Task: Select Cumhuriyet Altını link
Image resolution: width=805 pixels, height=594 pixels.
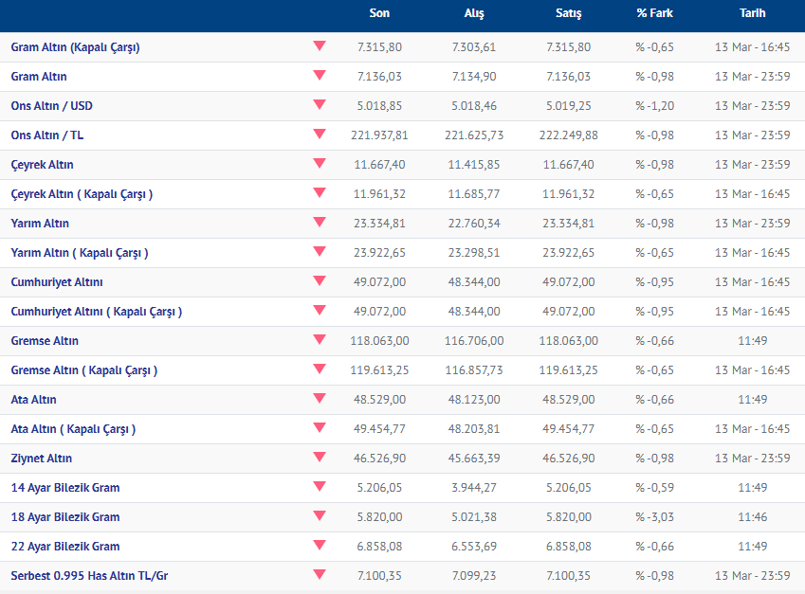Action: coord(57,282)
